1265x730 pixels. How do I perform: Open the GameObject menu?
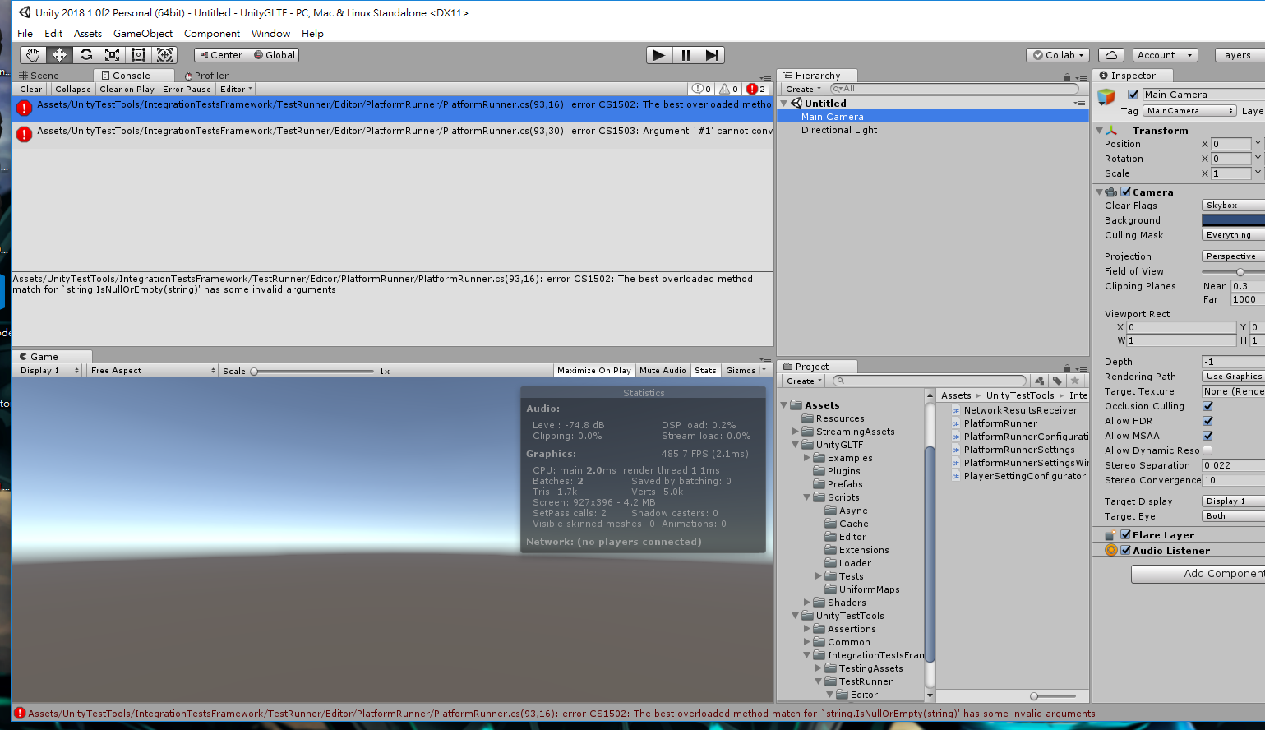pos(144,33)
